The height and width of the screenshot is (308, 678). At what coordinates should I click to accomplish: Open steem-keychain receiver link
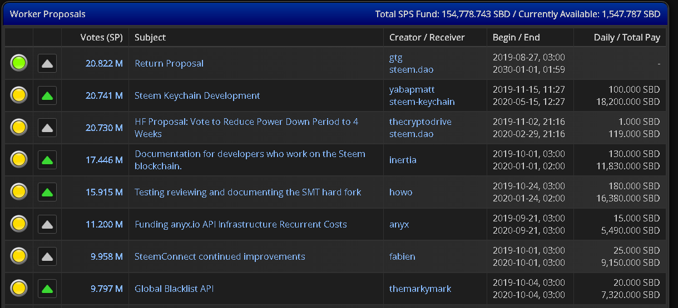tap(422, 102)
